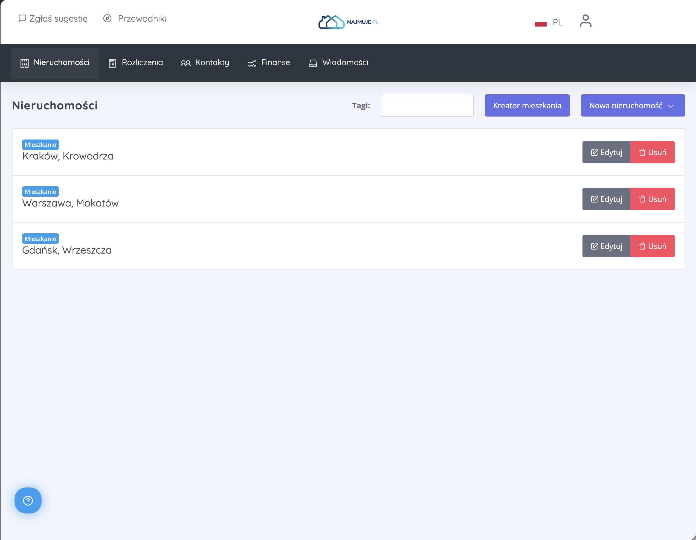Open the Przewodniki link
This screenshot has height=540, width=696.
tap(135, 19)
